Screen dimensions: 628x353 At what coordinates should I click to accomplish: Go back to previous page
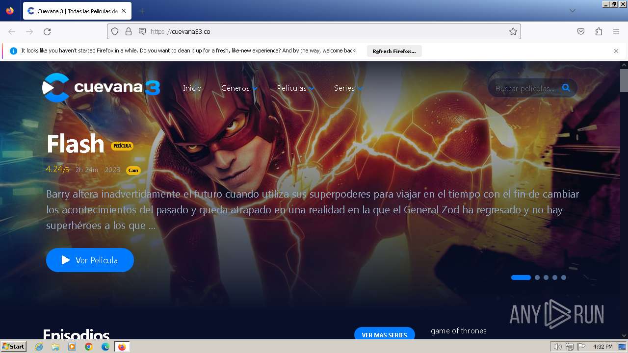tap(12, 31)
